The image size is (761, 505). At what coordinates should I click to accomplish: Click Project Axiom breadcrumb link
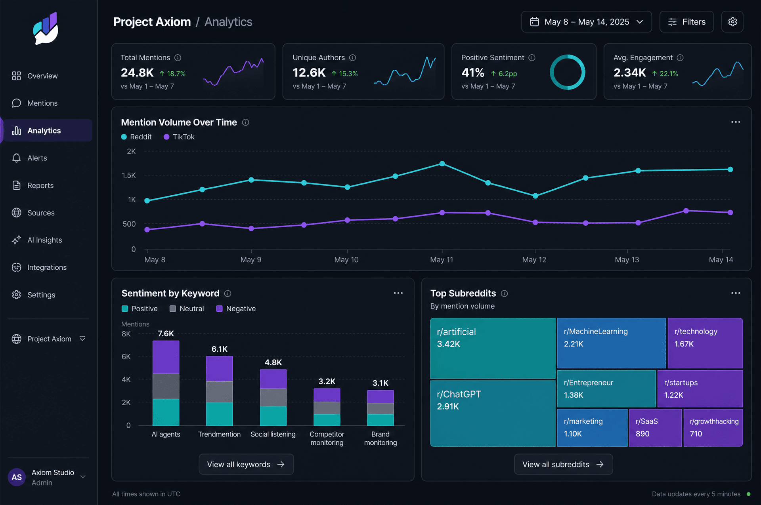[x=152, y=22]
